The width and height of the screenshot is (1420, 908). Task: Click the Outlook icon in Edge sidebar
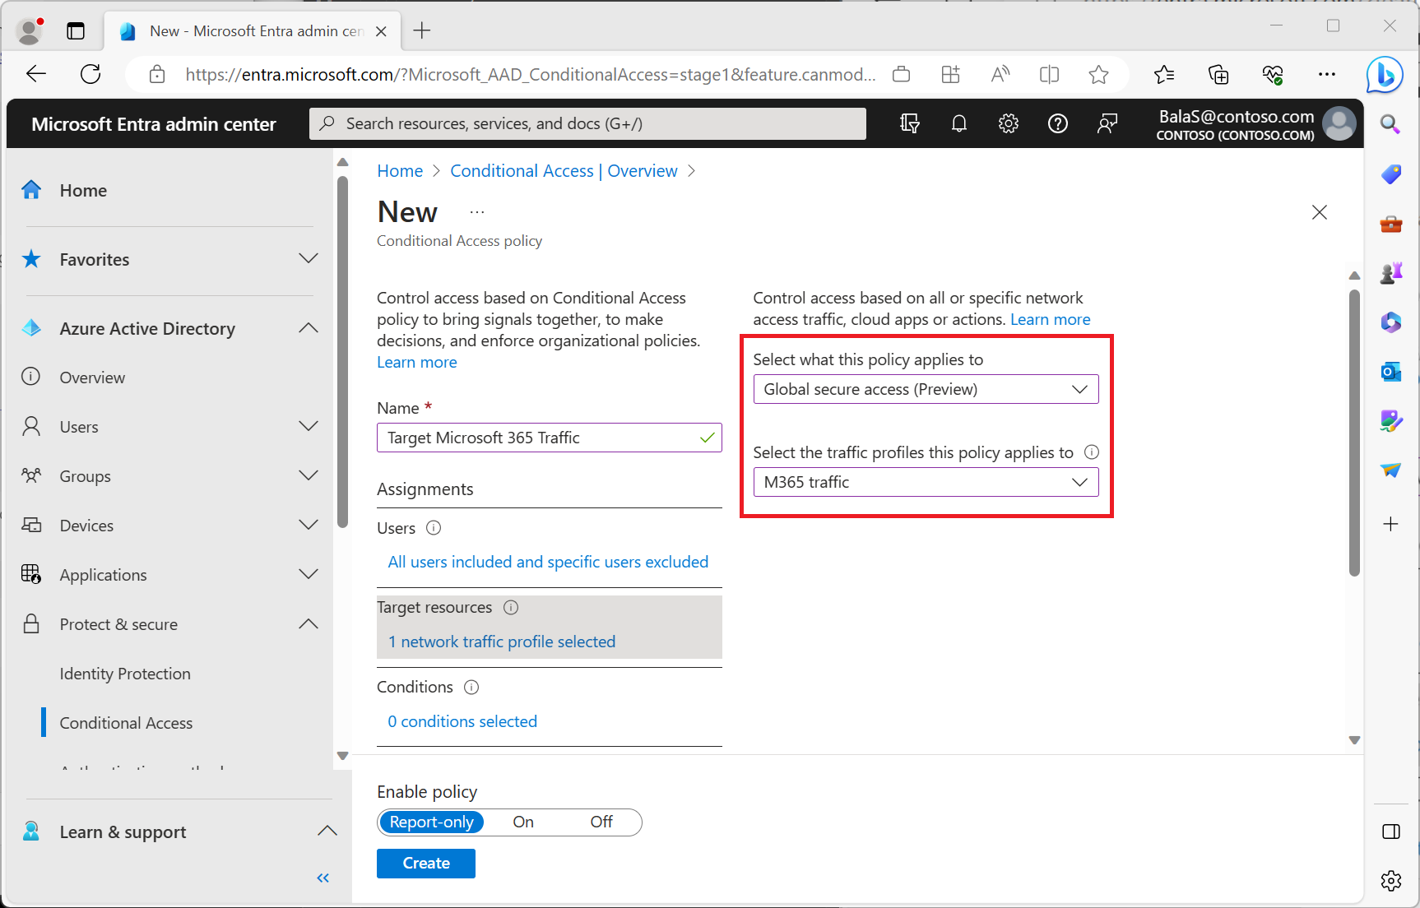tap(1391, 372)
